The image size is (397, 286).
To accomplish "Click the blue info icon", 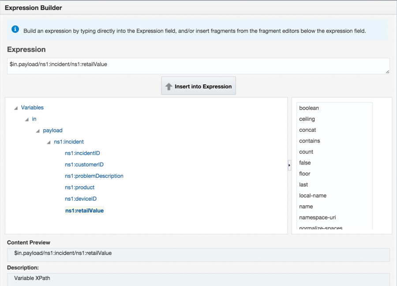I will (15, 29).
